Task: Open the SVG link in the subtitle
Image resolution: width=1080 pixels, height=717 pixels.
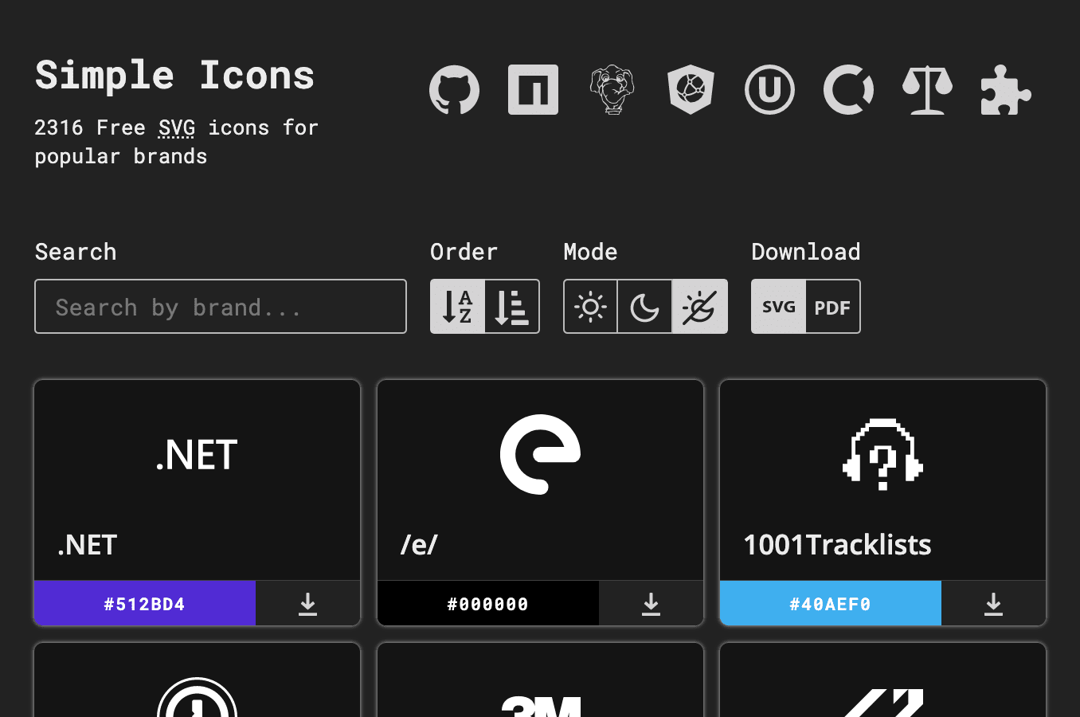Action: tap(175, 127)
